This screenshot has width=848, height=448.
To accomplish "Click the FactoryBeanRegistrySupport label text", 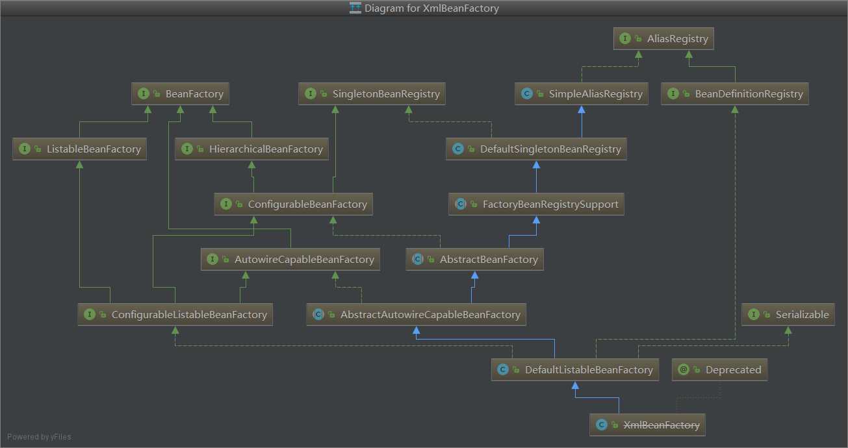I will tap(550, 205).
